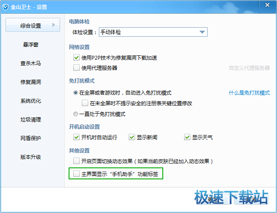The width and height of the screenshot is (277, 213).
Task: Open the 什么是免打扰模式 help link
Action: pos(249,92)
